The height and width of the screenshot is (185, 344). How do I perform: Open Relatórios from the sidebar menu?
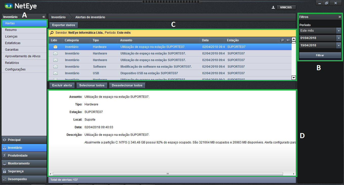coord(12,63)
